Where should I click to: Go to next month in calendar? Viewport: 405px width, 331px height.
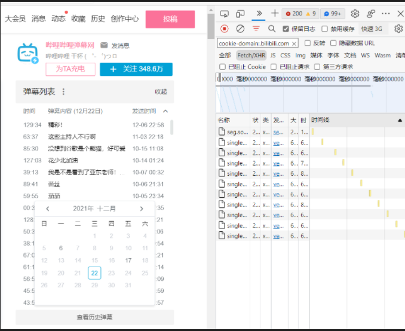click(x=142, y=209)
